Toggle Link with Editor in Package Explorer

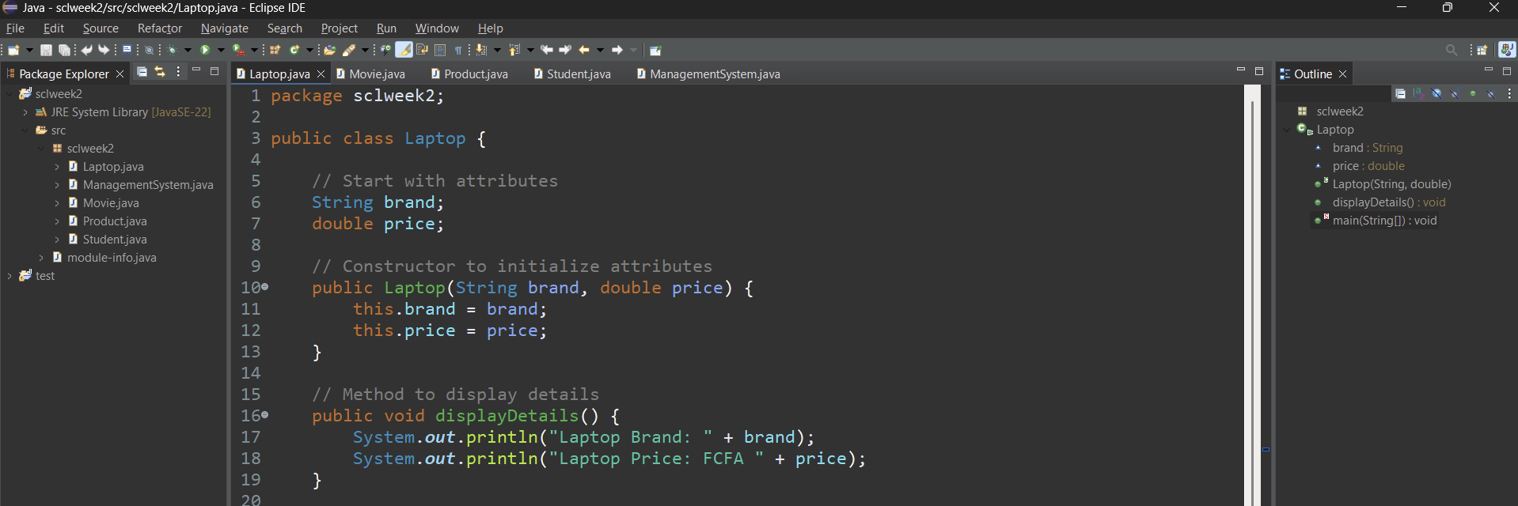tap(160, 72)
